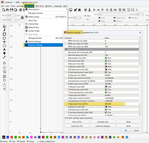Open the Web Tools menu
The width and height of the screenshot is (149, 143).
39,6
